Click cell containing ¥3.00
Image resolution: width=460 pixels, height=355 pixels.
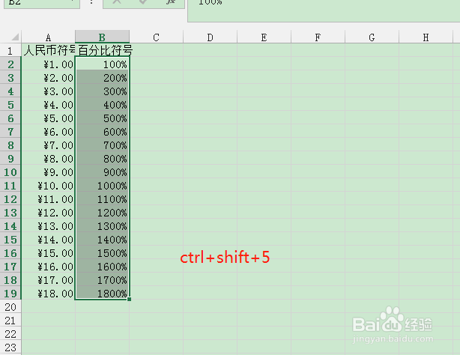pyautogui.click(x=49, y=91)
